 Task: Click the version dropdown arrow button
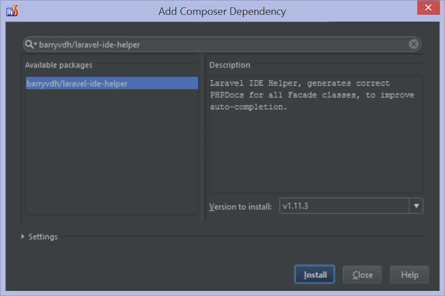[416, 206]
